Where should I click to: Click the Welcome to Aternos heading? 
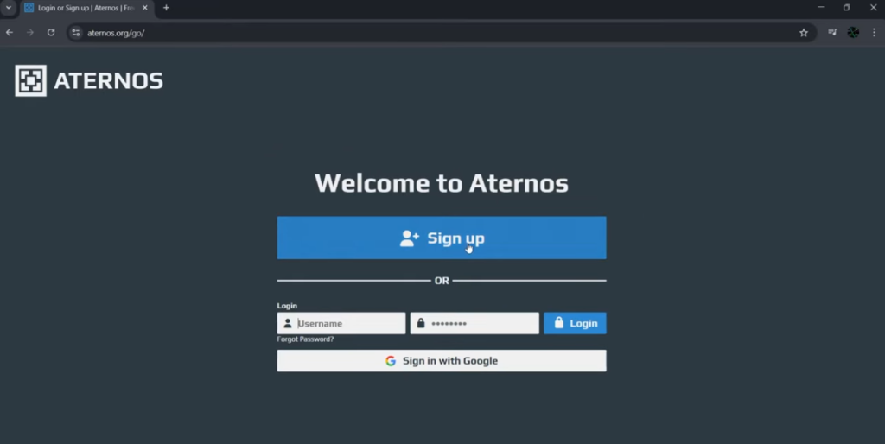pyautogui.click(x=442, y=183)
